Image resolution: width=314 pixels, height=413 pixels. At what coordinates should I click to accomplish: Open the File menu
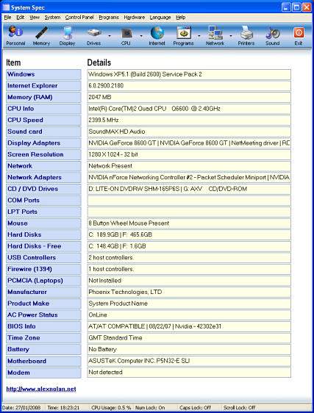(x=7, y=18)
